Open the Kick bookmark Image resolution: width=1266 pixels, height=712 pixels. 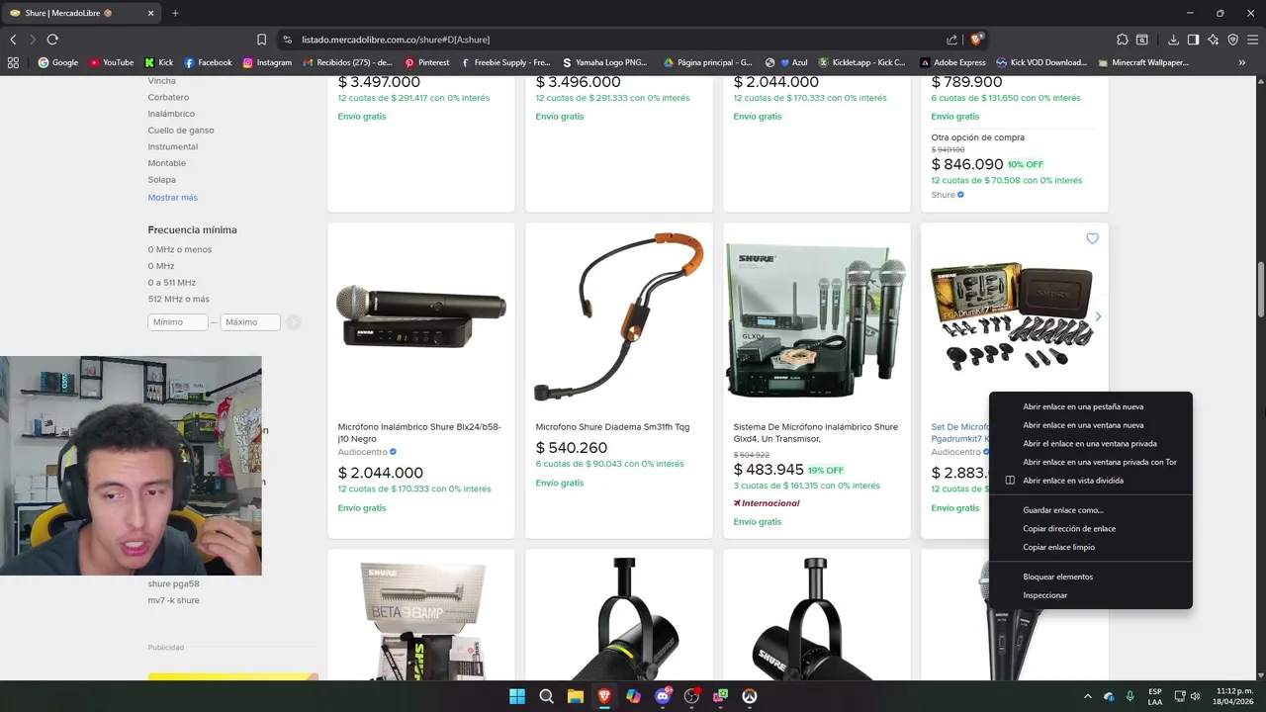(159, 62)
